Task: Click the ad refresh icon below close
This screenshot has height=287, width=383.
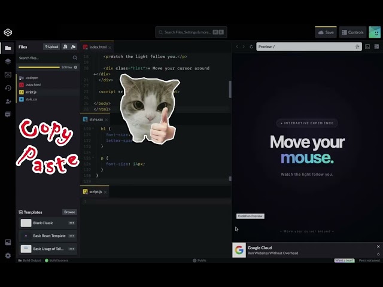Action: coord(378,254)
